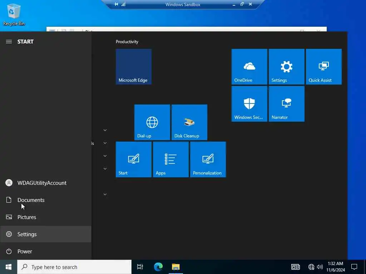366x274 pixels.
Task: Expand the fourth app list chevron
Action: coord(105,169)
